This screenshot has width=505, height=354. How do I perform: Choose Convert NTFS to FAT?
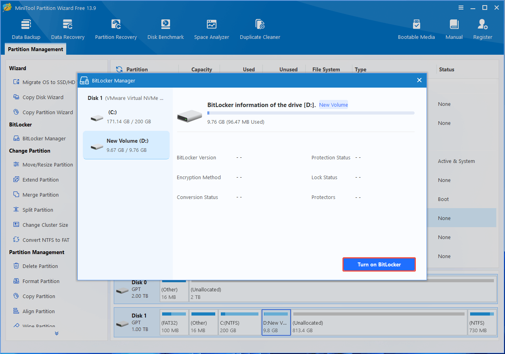pos(41,240)
